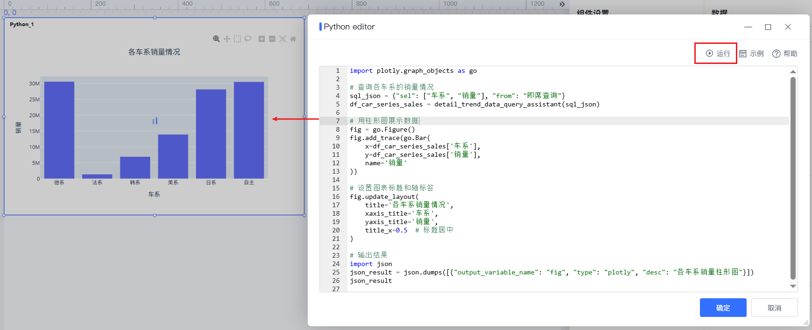Viewport: 812px width, 330px height.
Task: Click the json.dumps output line
Action: (x=551, y=272)
